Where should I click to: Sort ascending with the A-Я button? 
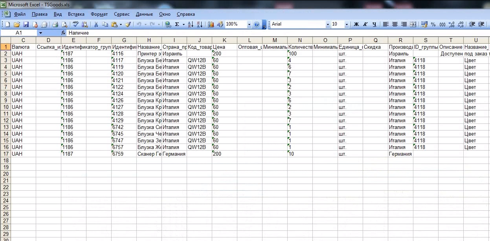(191, 24)
